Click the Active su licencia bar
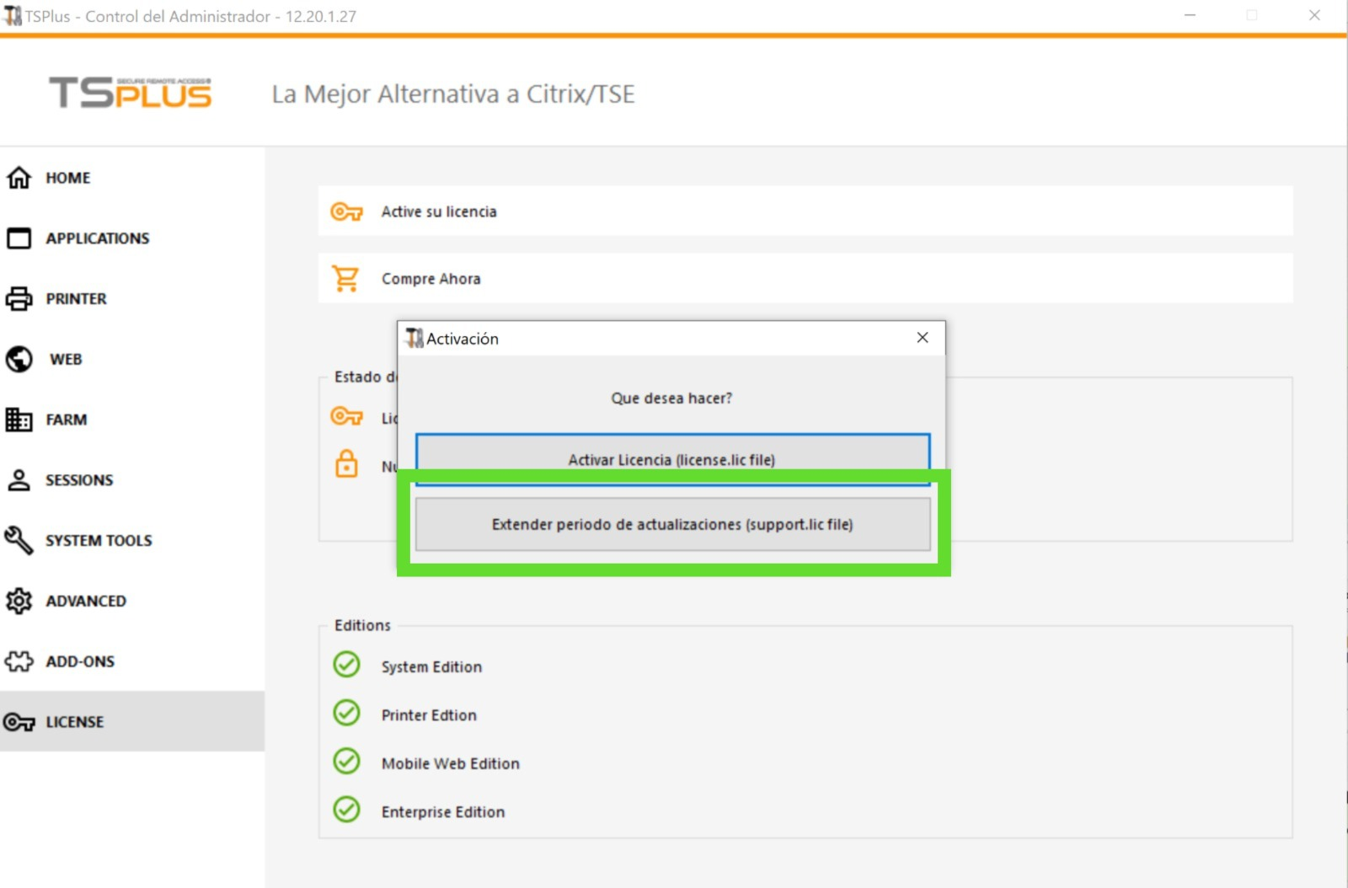Screen dimensions: 1348x888 tap(805, 211)
